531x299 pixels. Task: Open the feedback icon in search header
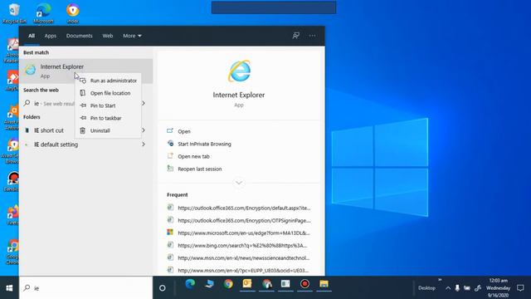295,36
